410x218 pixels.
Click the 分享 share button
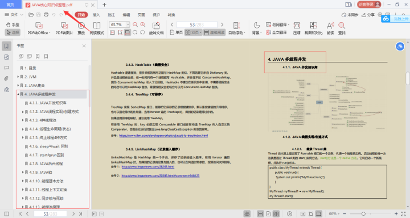tap(368, 15)
